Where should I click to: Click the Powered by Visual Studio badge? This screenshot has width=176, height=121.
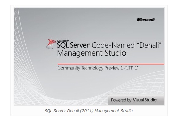136,100
